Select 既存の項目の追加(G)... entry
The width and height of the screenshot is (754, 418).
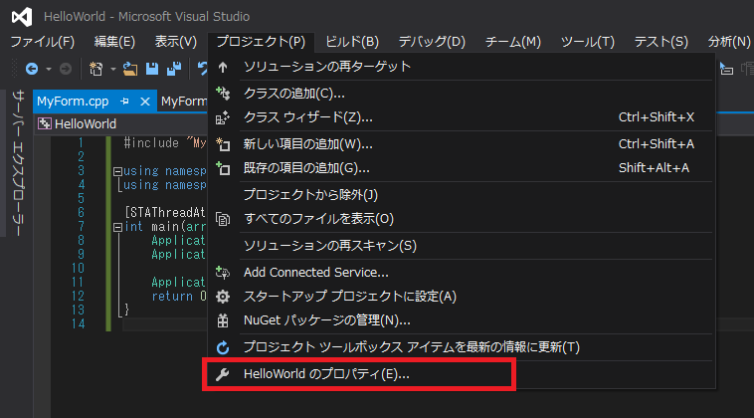462,168
